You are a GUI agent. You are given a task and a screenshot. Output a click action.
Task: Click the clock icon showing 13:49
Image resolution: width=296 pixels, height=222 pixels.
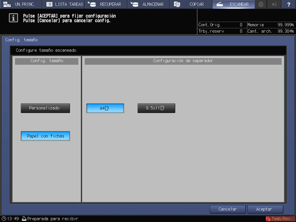[x=4, y=219]
